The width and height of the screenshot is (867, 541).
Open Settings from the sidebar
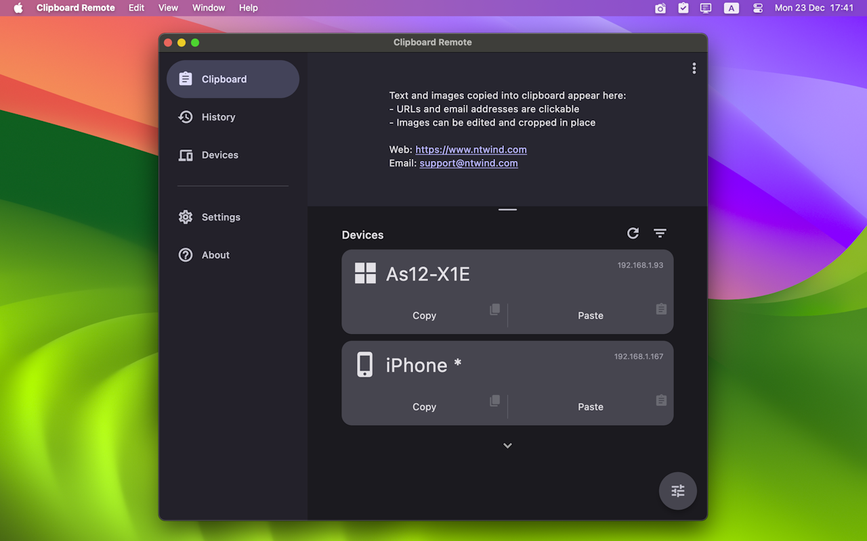[x=221, y=217]
